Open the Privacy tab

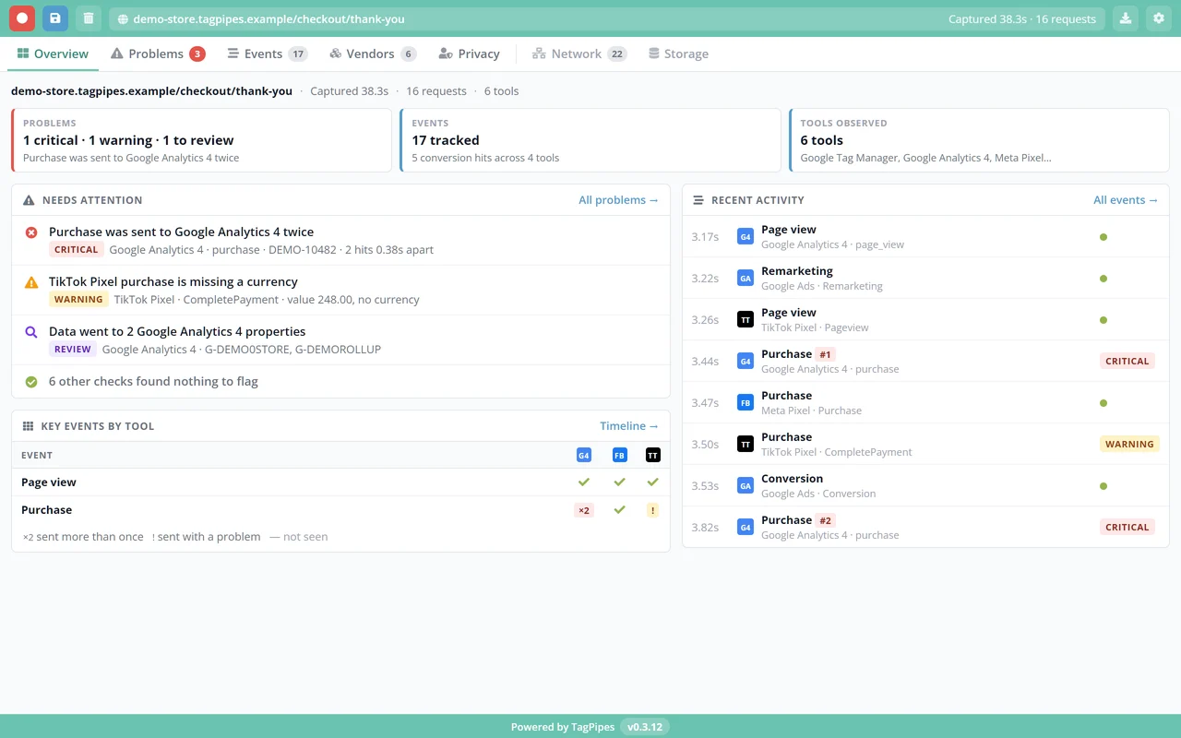click(x=470, y=54)
